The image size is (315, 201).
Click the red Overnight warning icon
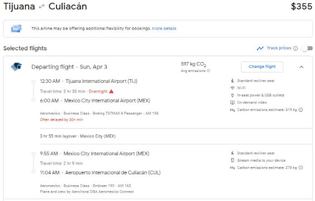pos(111,91)
